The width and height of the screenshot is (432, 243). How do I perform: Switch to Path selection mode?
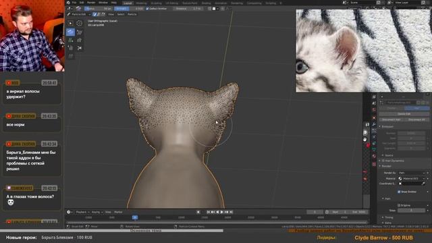tap(94, 14)
